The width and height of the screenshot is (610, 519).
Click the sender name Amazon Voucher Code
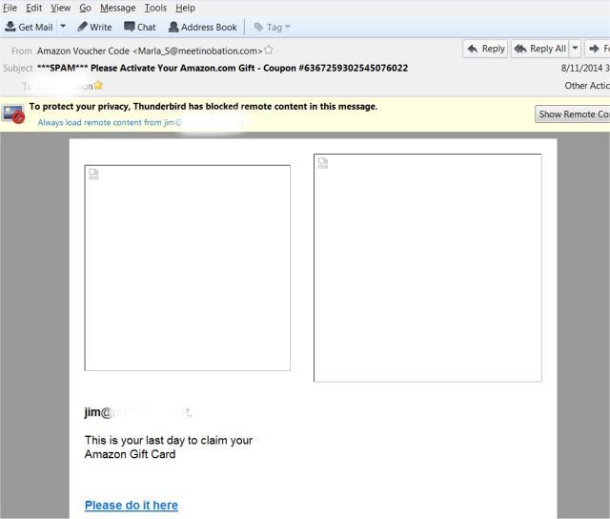83,51
